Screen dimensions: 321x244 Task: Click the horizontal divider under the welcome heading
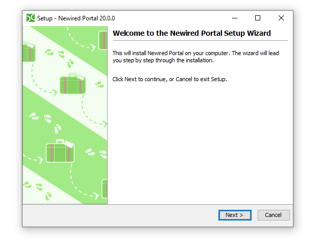pos(200,41)
